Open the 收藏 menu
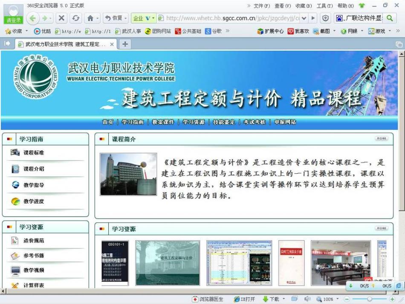The width and height of the screenshot is (405, 304). coord(304,6)
